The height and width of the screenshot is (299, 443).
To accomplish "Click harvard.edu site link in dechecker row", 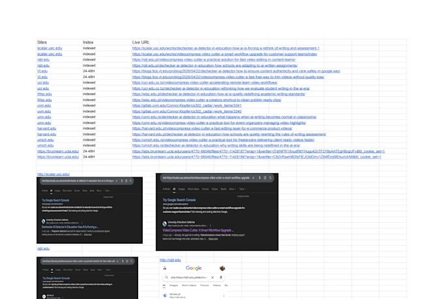I will click(47, 134).
